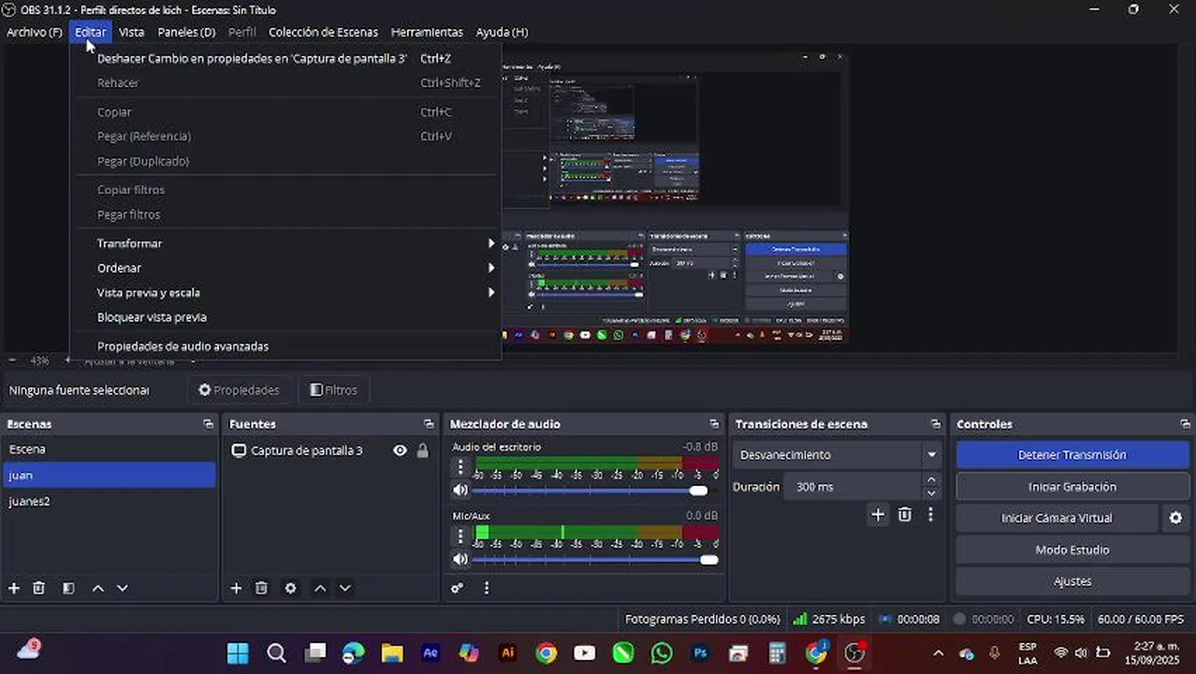The width and height of the screenshot is (1196, 674).
Task: Open Illustrator from the taskbar
Action: (x=507, y=652)
